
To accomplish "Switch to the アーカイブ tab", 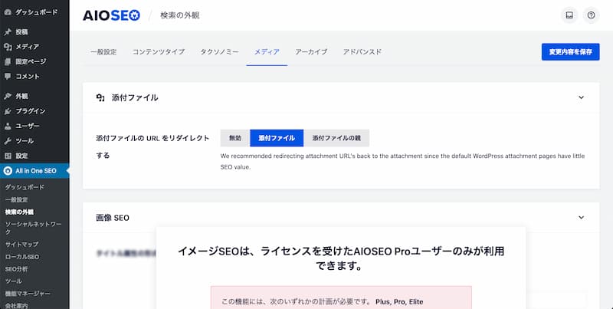I will point(311,51).
